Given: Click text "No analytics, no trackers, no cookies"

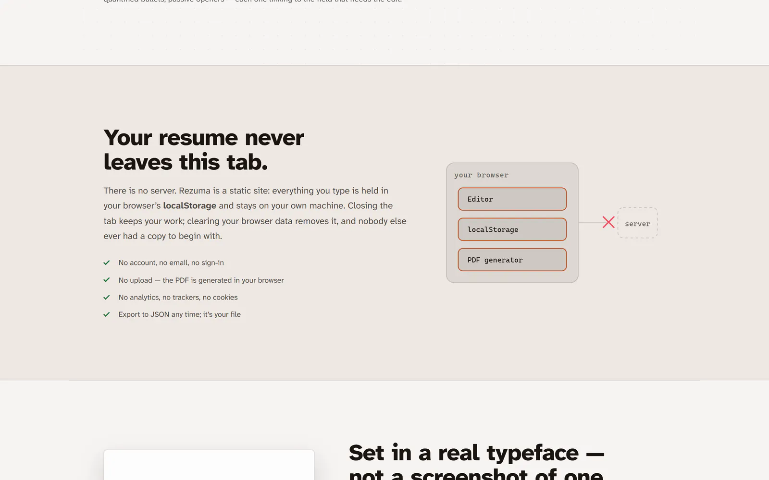Looking at the screenshot, I should pos(178,297).
